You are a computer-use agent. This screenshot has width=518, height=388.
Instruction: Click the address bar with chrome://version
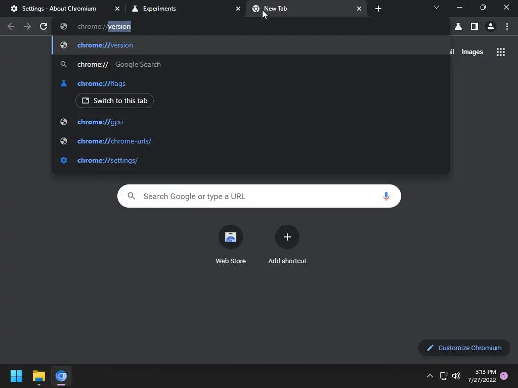251,26
